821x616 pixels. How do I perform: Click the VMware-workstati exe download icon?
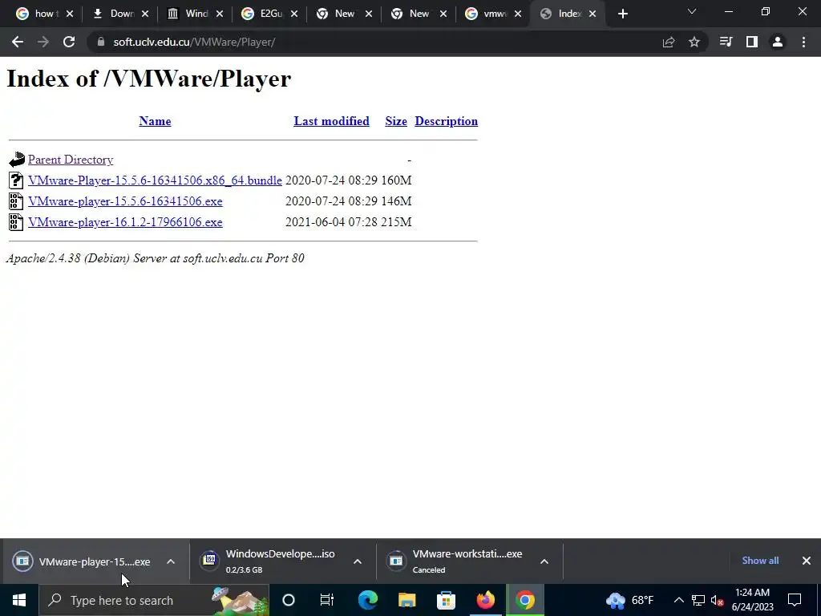[396, 561]
